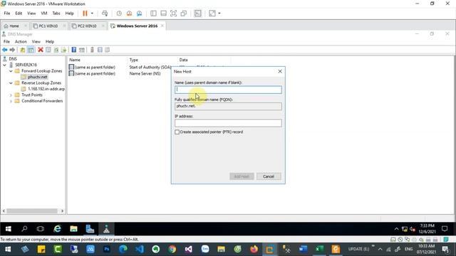Show hidden icons in guest tray

(x=396, y=229)
